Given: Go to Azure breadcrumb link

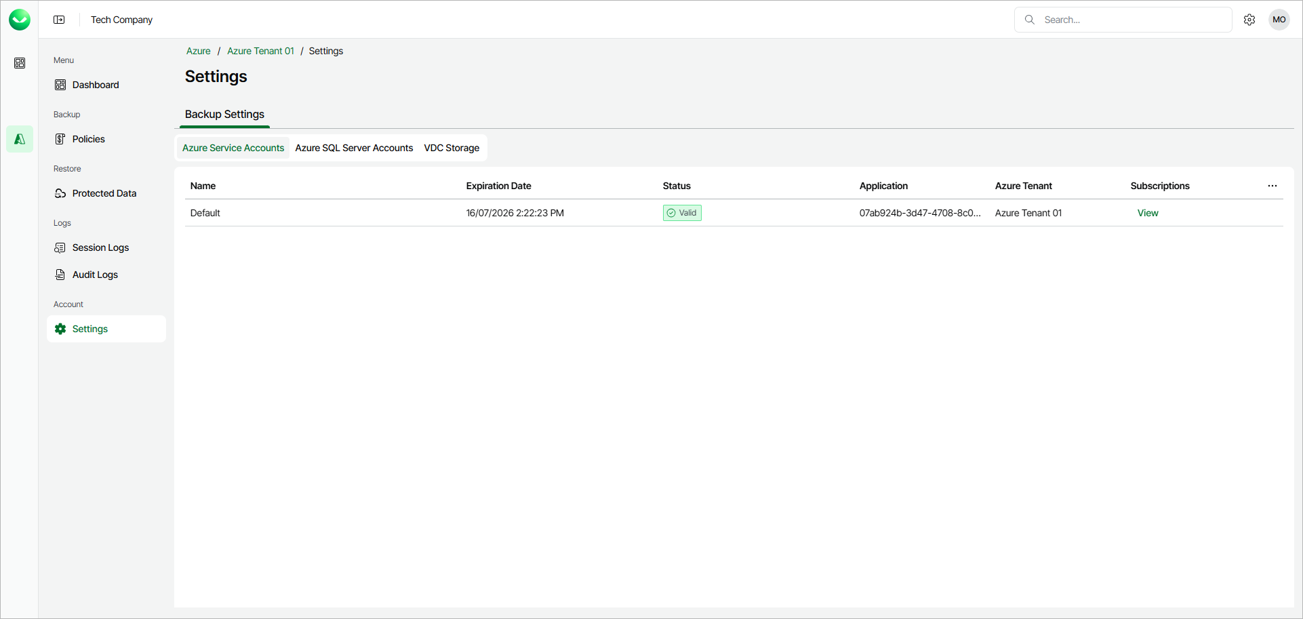Looking at the screenshot, I should (199, 51).
